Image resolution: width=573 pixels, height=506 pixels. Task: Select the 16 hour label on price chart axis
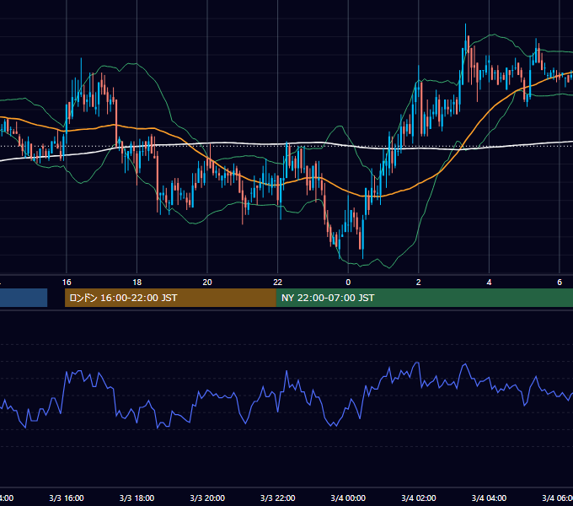coord(67,283)
